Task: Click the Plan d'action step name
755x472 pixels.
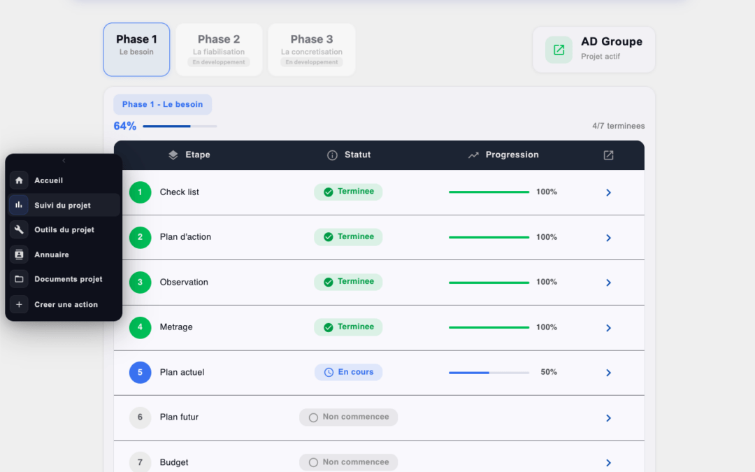Action: [x=185, y=237]
